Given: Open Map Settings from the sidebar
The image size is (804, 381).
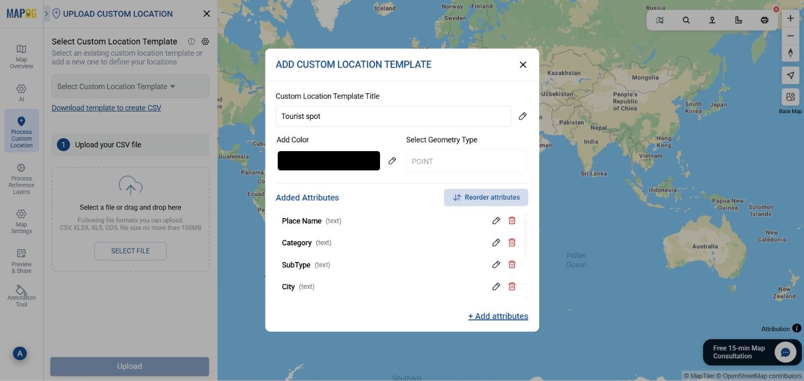Looking at the screenshot, I should [21, 221].
